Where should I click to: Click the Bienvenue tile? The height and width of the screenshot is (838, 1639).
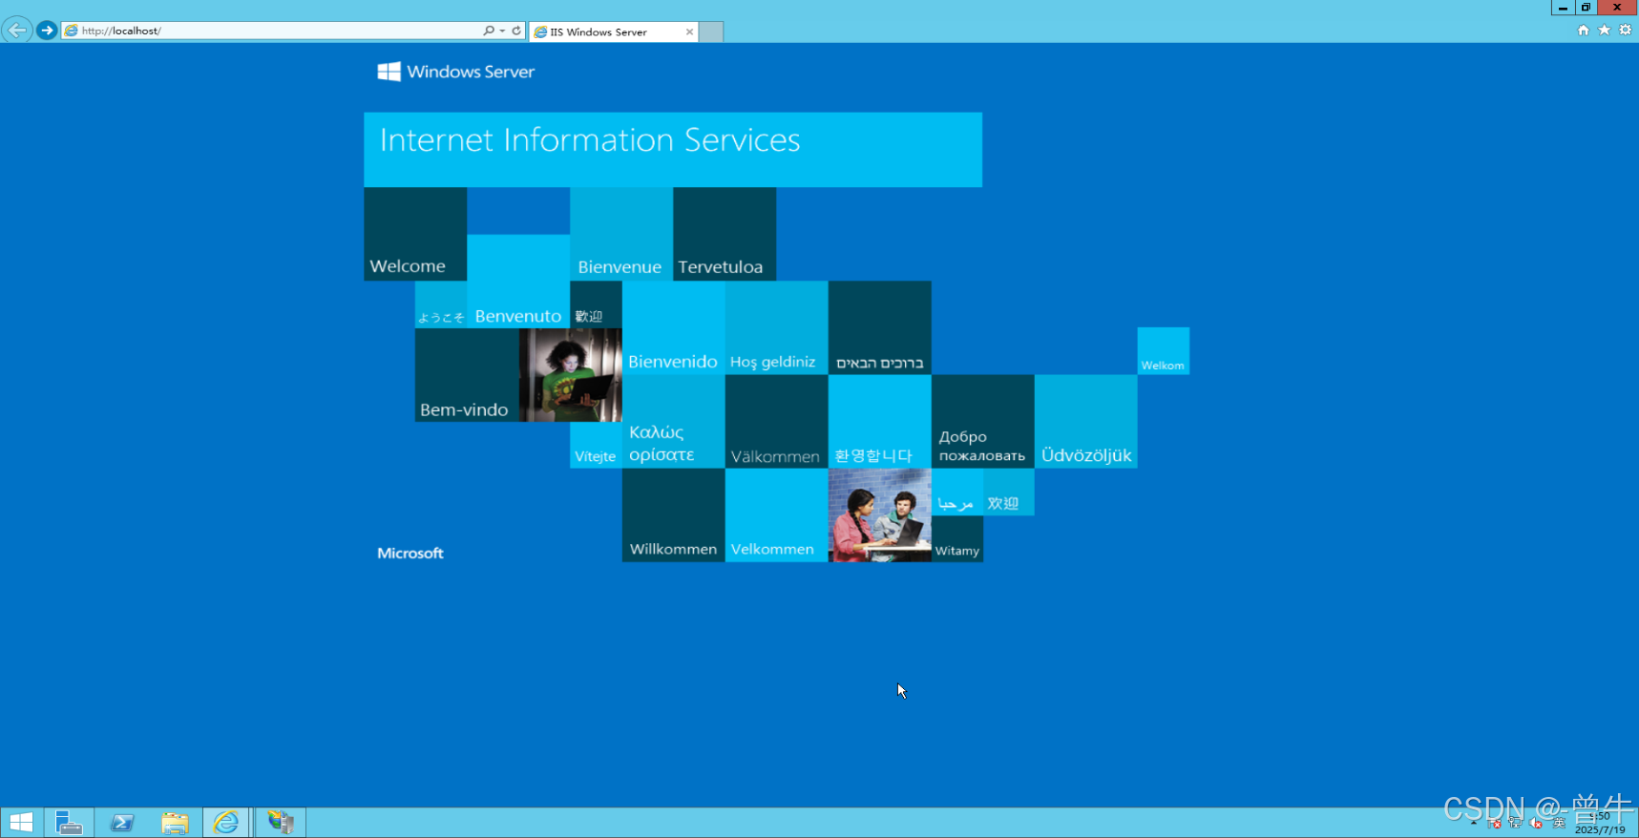coord(621,234)
